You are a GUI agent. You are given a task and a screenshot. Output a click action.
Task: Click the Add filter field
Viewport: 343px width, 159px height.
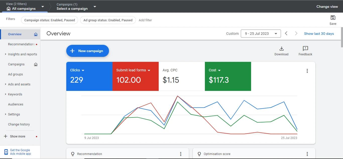tap(145, 20)
